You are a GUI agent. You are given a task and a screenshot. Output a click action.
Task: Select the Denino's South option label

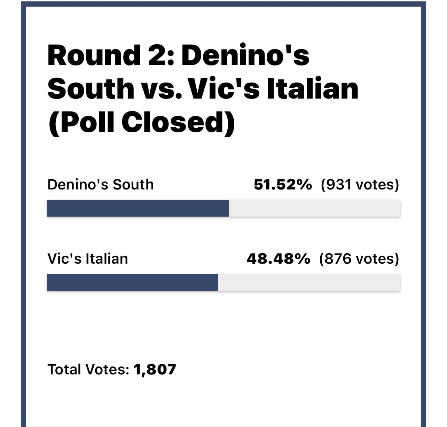(x=100, y=185)
